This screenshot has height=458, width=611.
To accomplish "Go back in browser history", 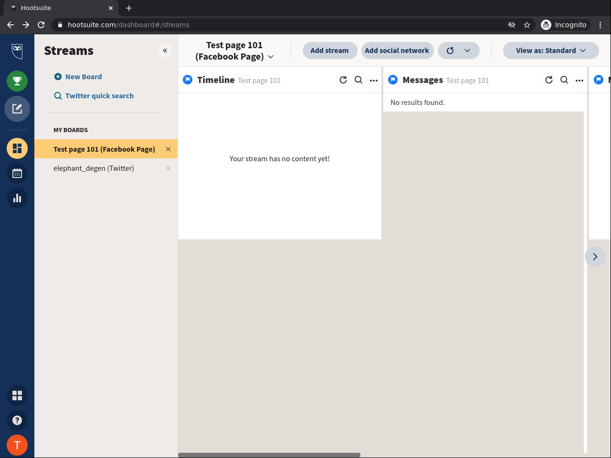I will (x=11, y=25).
